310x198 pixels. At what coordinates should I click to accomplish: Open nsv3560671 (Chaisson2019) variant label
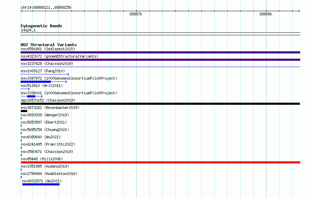pyautogui.click(x=47, y=152)
